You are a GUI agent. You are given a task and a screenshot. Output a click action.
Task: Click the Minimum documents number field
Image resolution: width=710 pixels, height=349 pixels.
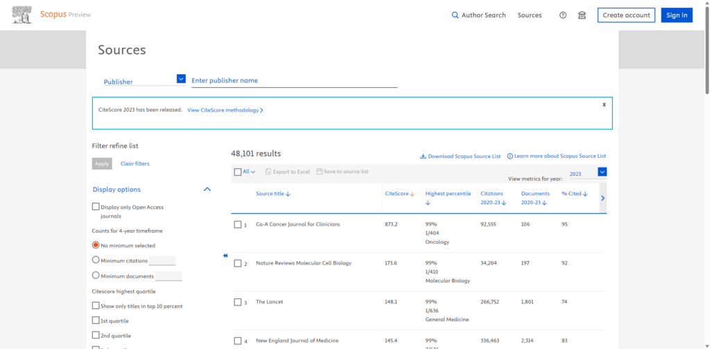(x=168, y=276)
